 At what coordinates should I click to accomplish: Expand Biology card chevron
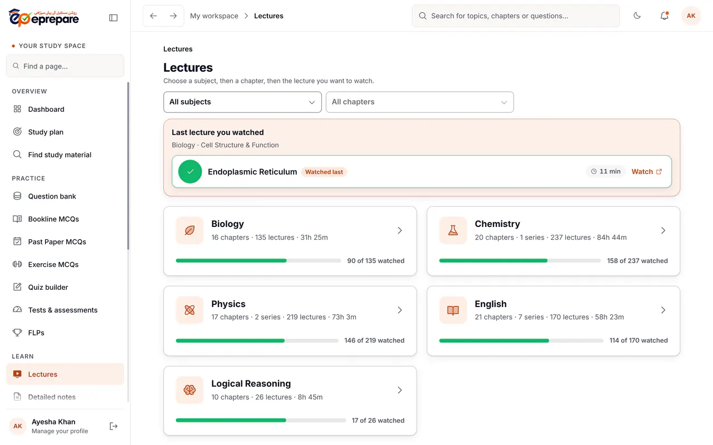(x=399, y=230)
